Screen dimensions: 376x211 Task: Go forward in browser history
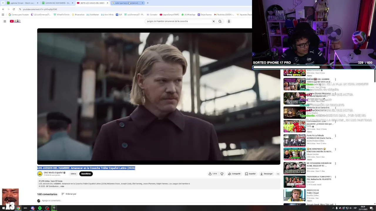8,9
